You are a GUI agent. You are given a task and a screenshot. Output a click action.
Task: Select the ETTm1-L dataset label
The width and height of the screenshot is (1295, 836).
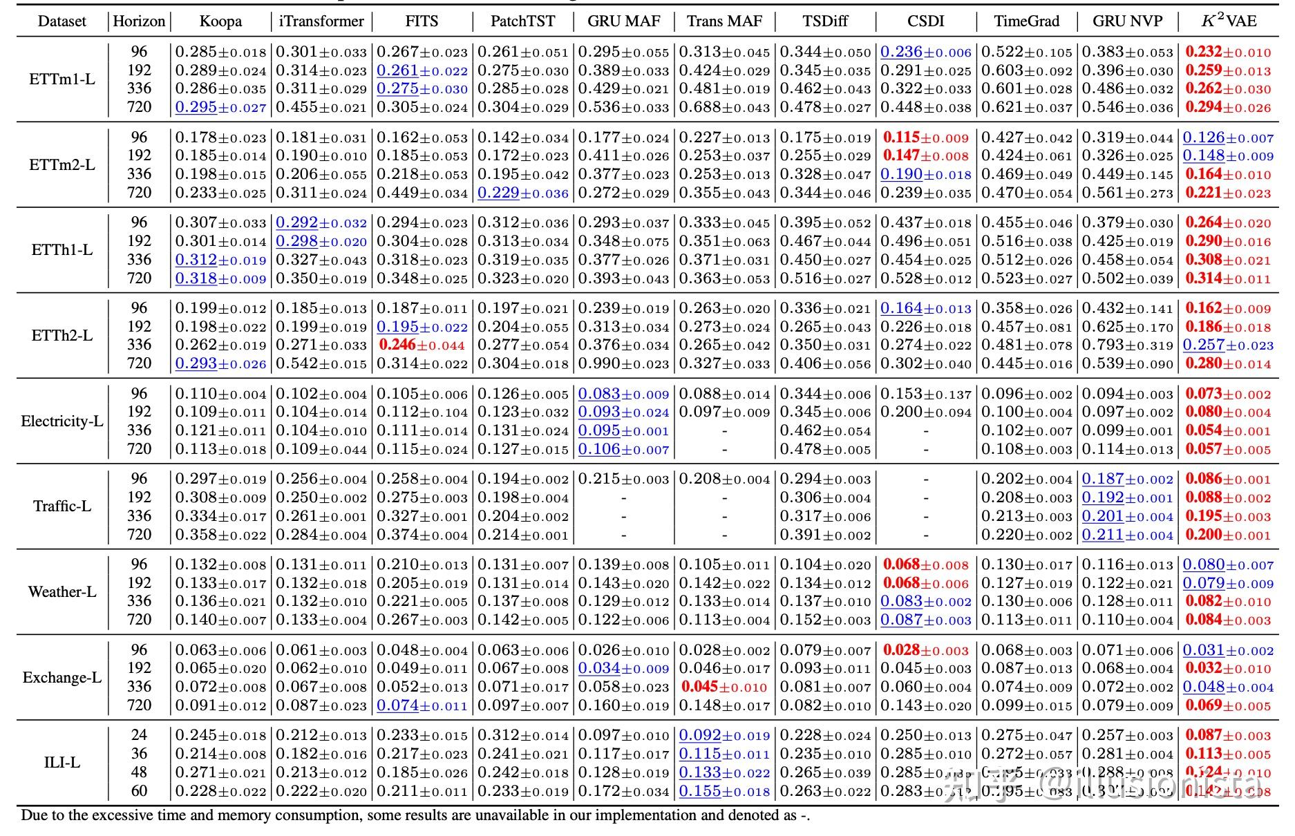point(61,79)
